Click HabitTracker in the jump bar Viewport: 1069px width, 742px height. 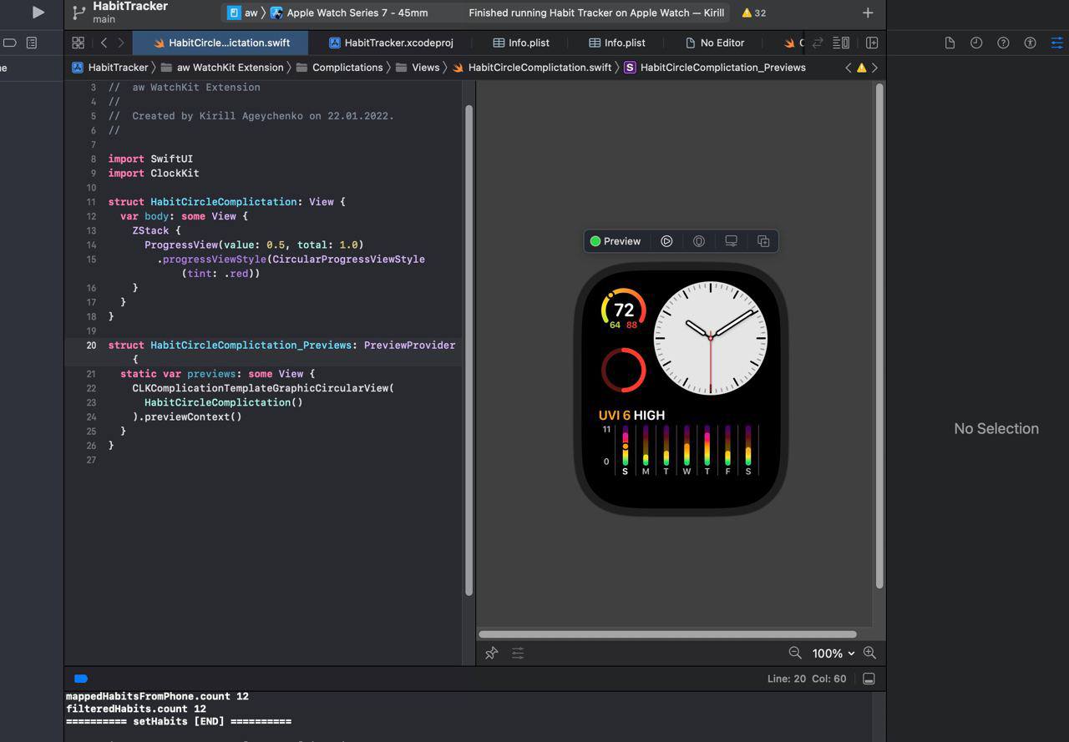(x=109, y=68)
